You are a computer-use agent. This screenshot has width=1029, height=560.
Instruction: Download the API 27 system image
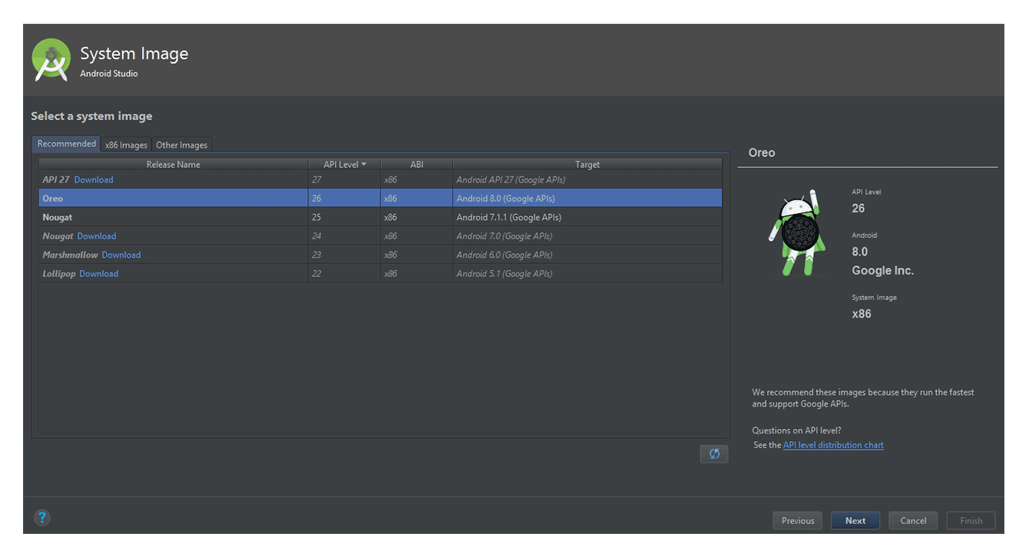[94, 180]
